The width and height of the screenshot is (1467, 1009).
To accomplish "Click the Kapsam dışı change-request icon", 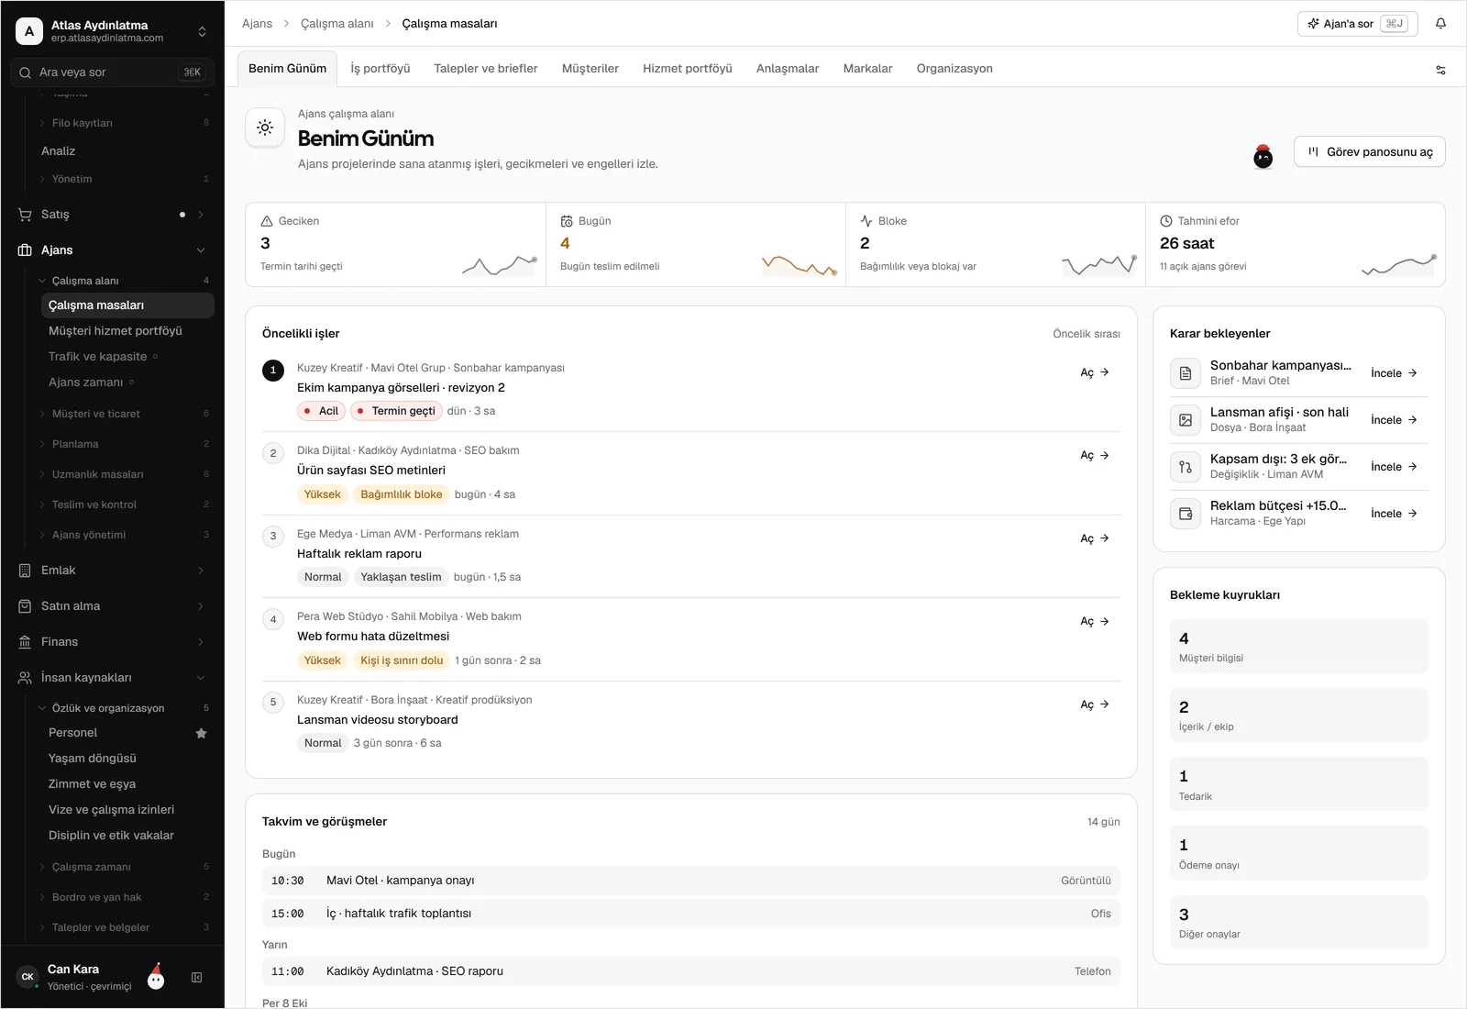I will (1186, 467).
